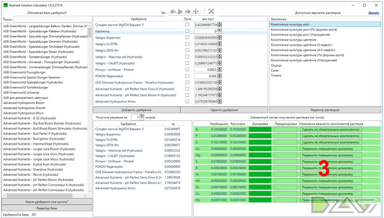Click the overdose bar for Mg
The width and height of the screenshot is (384, 218).
point(285,155)
